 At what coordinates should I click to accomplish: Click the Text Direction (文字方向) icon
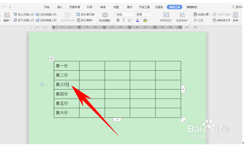tap(182, 15)
